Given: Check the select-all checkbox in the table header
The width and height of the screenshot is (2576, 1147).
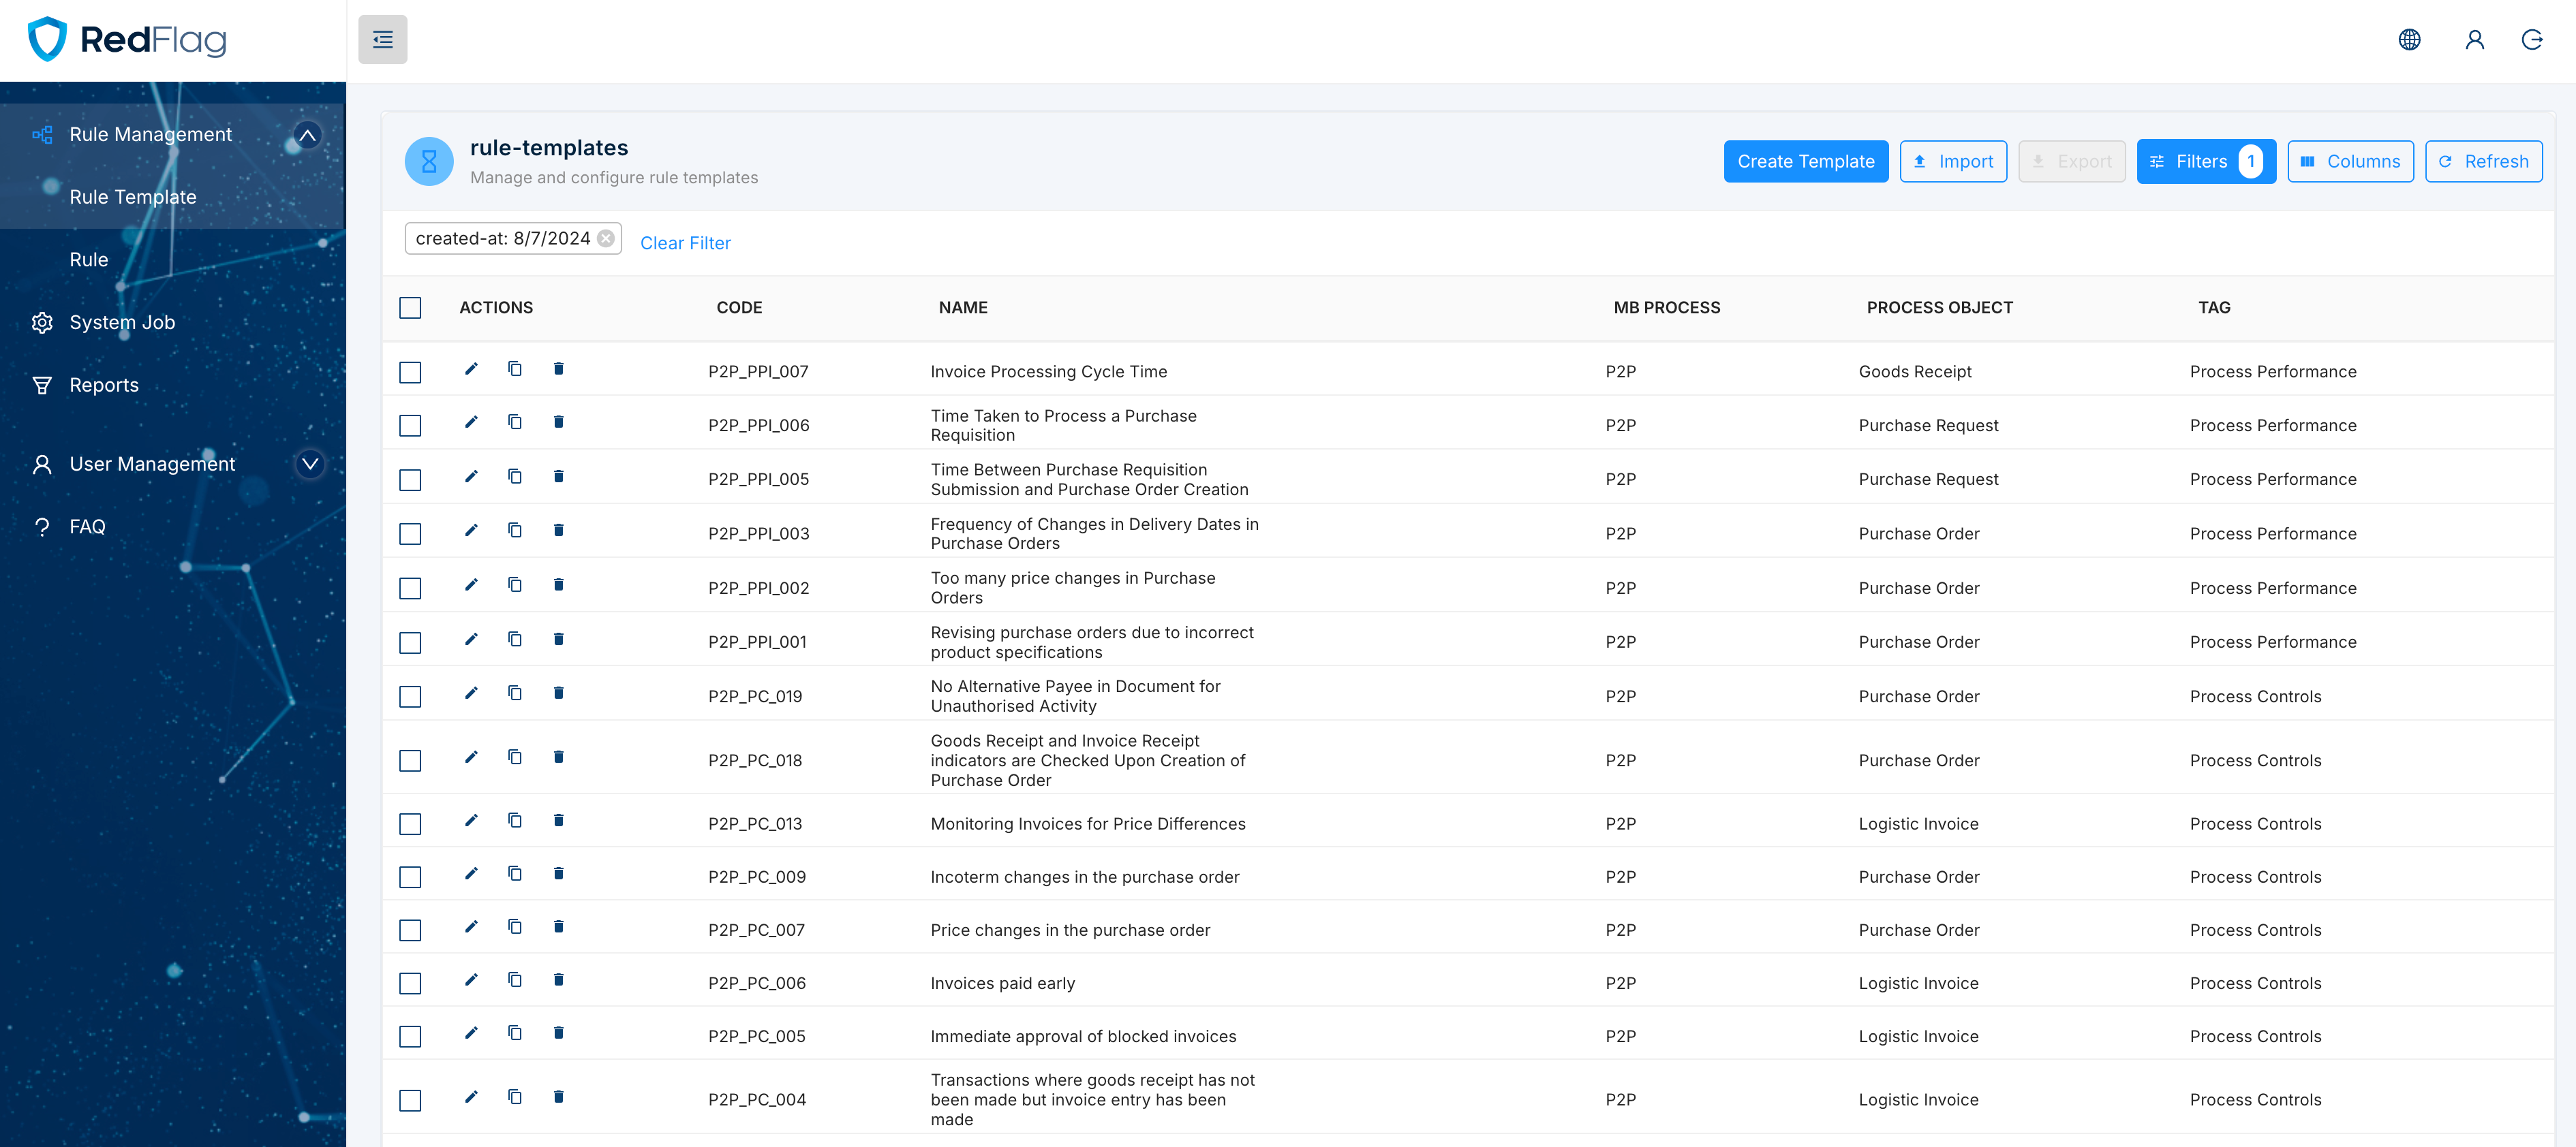Looking at the screenshot, I should pos(410,308).
